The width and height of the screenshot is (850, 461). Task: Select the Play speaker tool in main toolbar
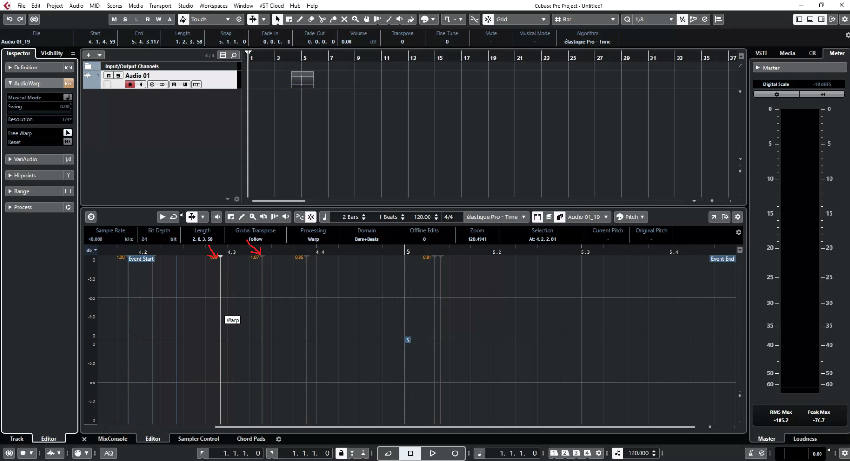400,19
